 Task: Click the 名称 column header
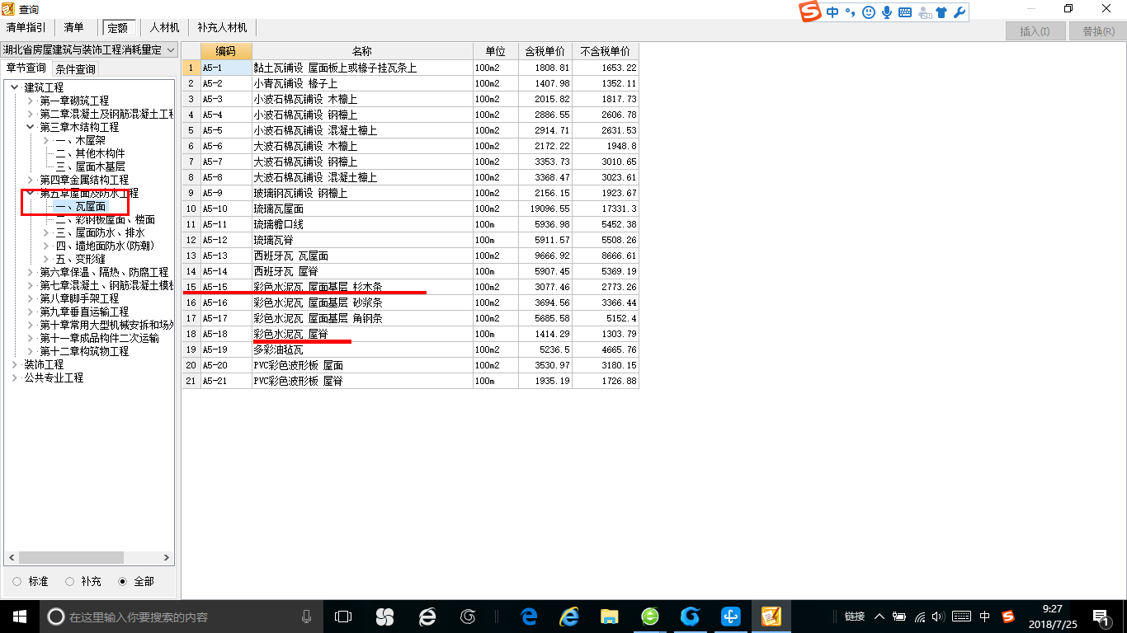pos(362,51)
